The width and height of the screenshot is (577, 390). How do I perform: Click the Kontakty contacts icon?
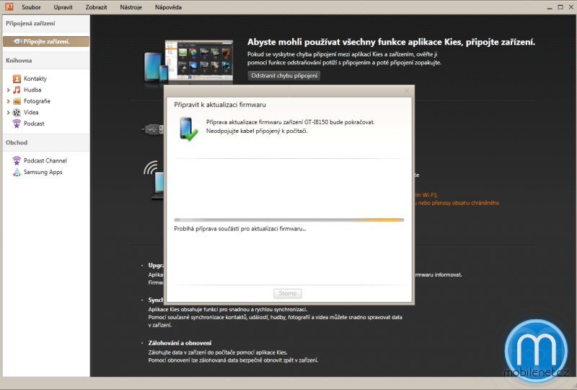pos(17,79)
